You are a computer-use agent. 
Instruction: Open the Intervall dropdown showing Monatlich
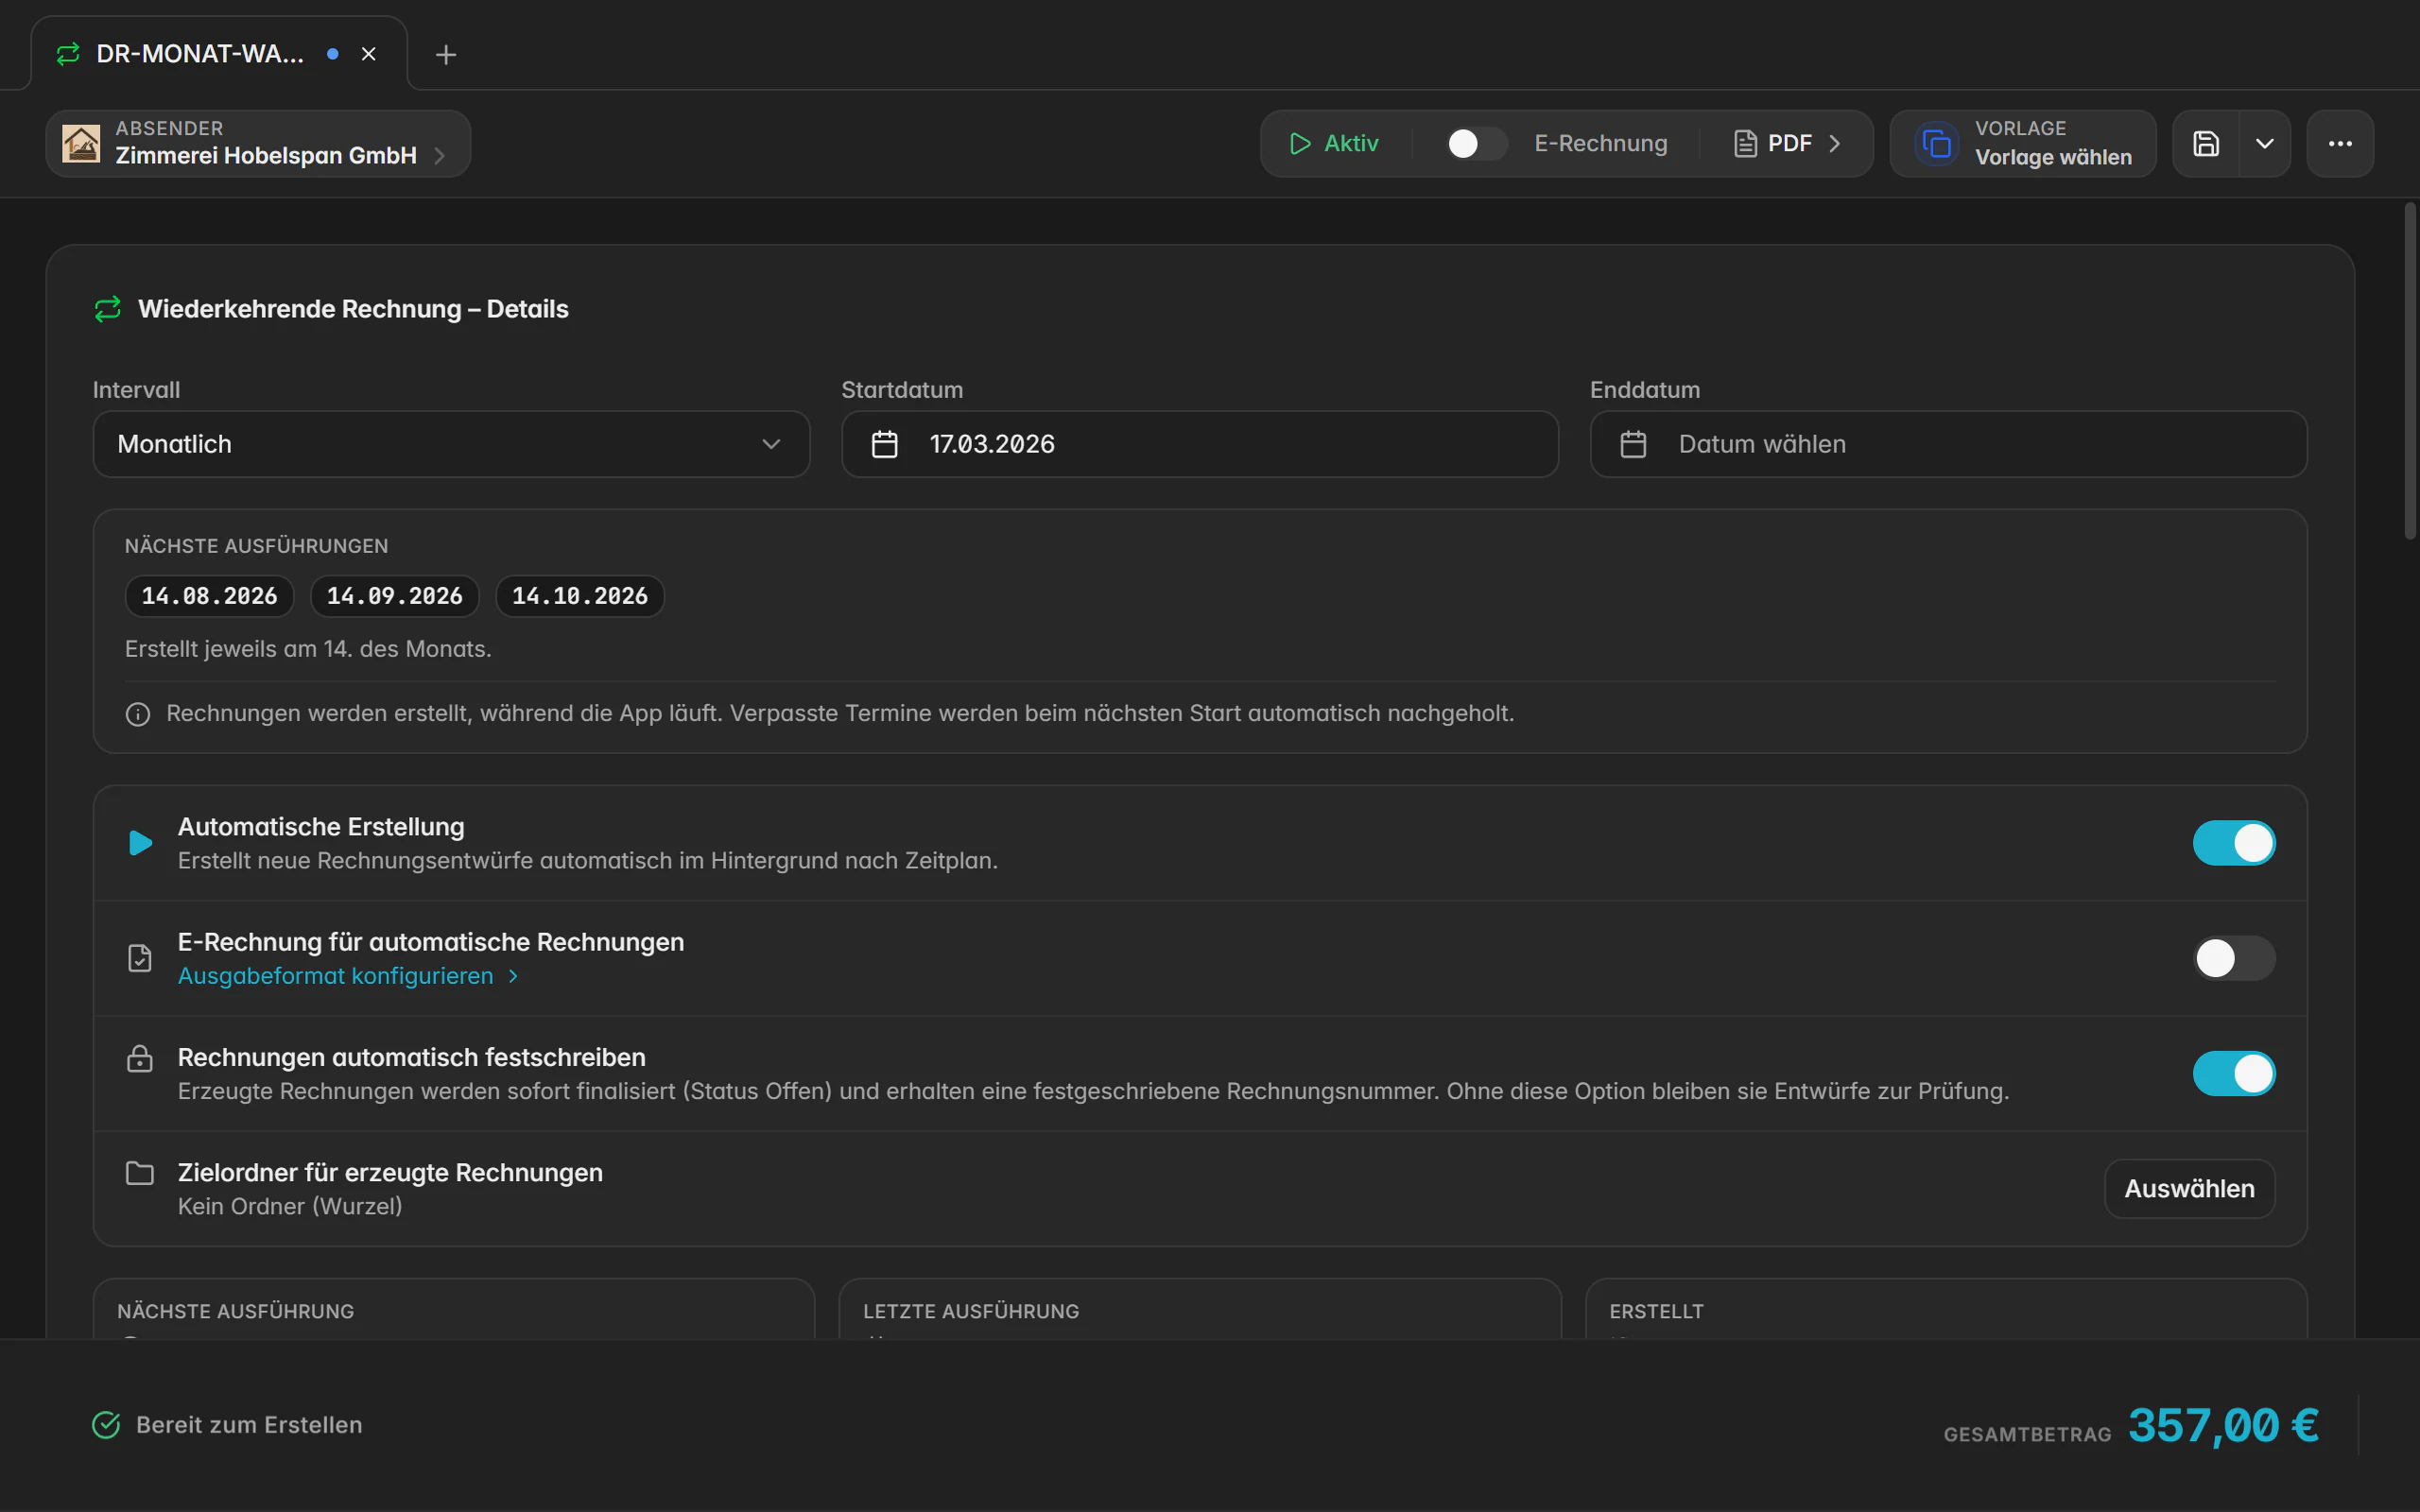point(451,444)
